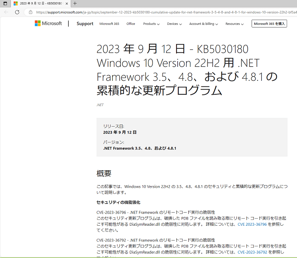The image size is (297, 258).
Task: Click the バージョン label
Action: coord(114,142)
